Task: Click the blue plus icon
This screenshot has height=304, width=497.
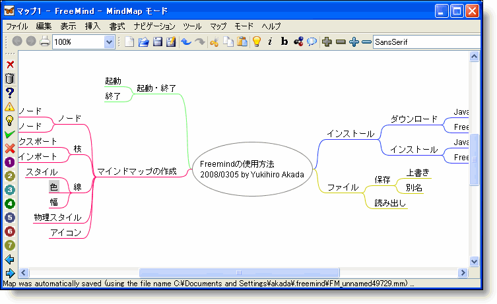Action: (354, 42)
